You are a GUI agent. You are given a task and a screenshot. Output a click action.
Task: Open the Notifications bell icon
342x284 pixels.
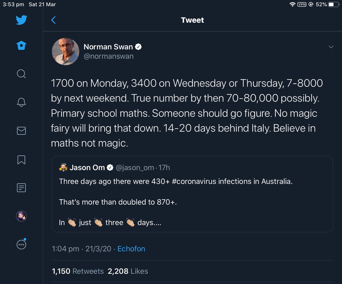click(x=21, y=102)
